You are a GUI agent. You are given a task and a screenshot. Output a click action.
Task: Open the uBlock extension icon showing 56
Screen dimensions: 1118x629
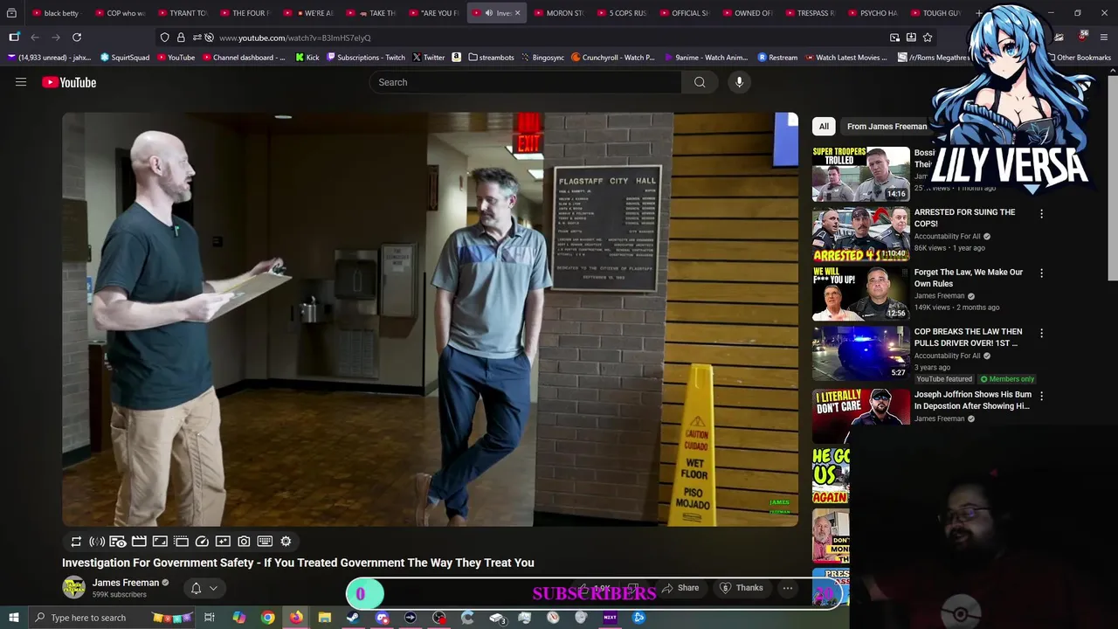click(1083, 37)
